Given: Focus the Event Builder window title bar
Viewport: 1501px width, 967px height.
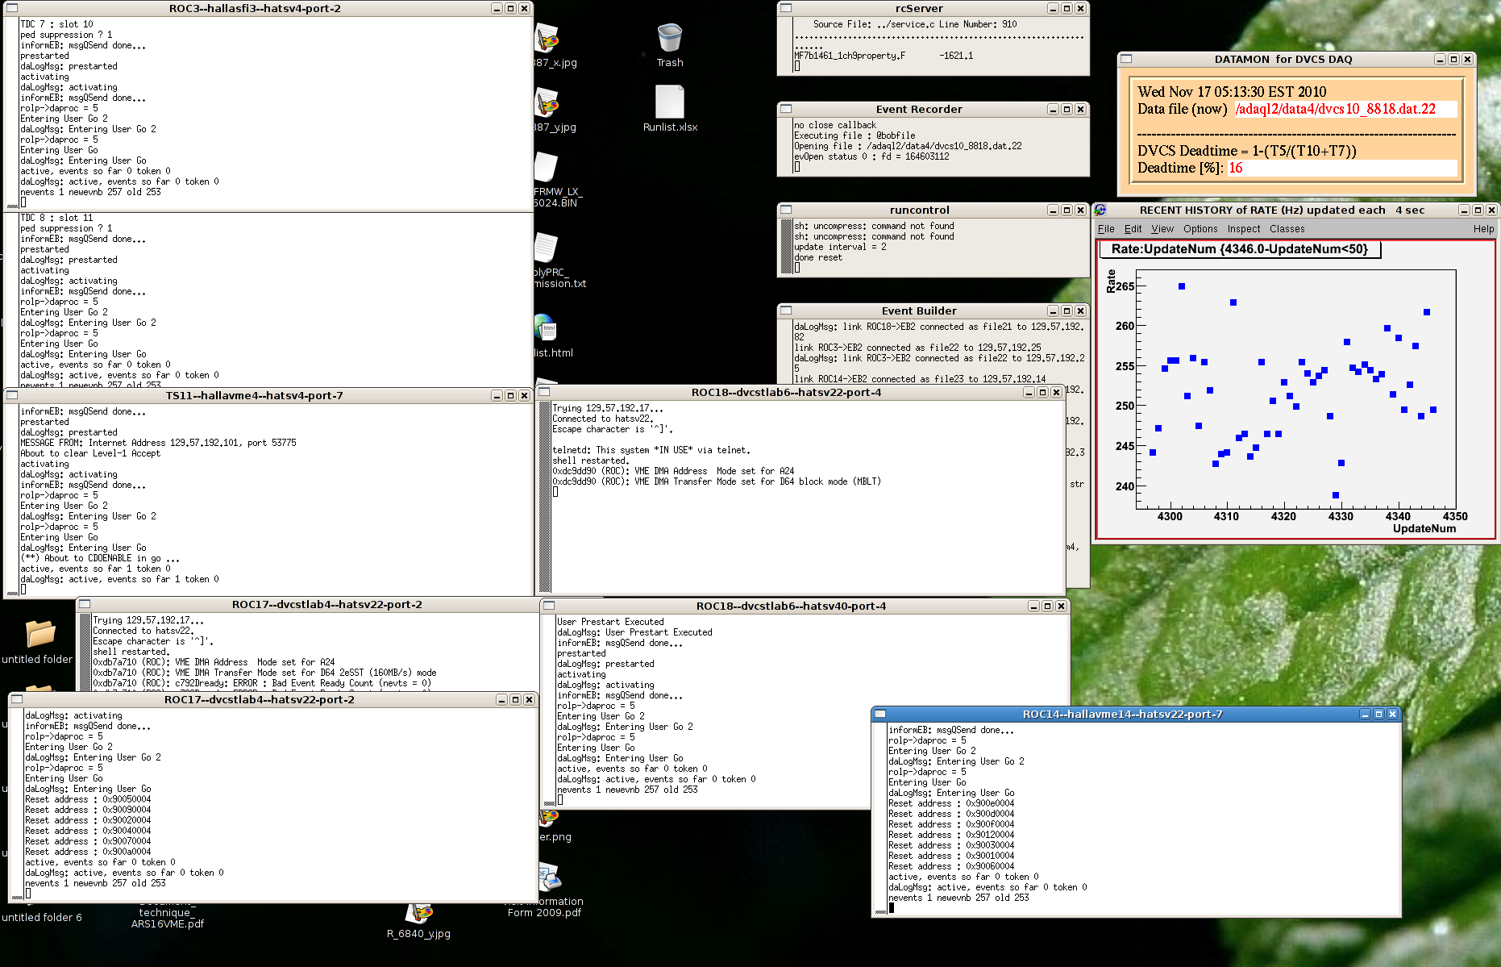Looking at the screenshot, I should click(919, 311).
